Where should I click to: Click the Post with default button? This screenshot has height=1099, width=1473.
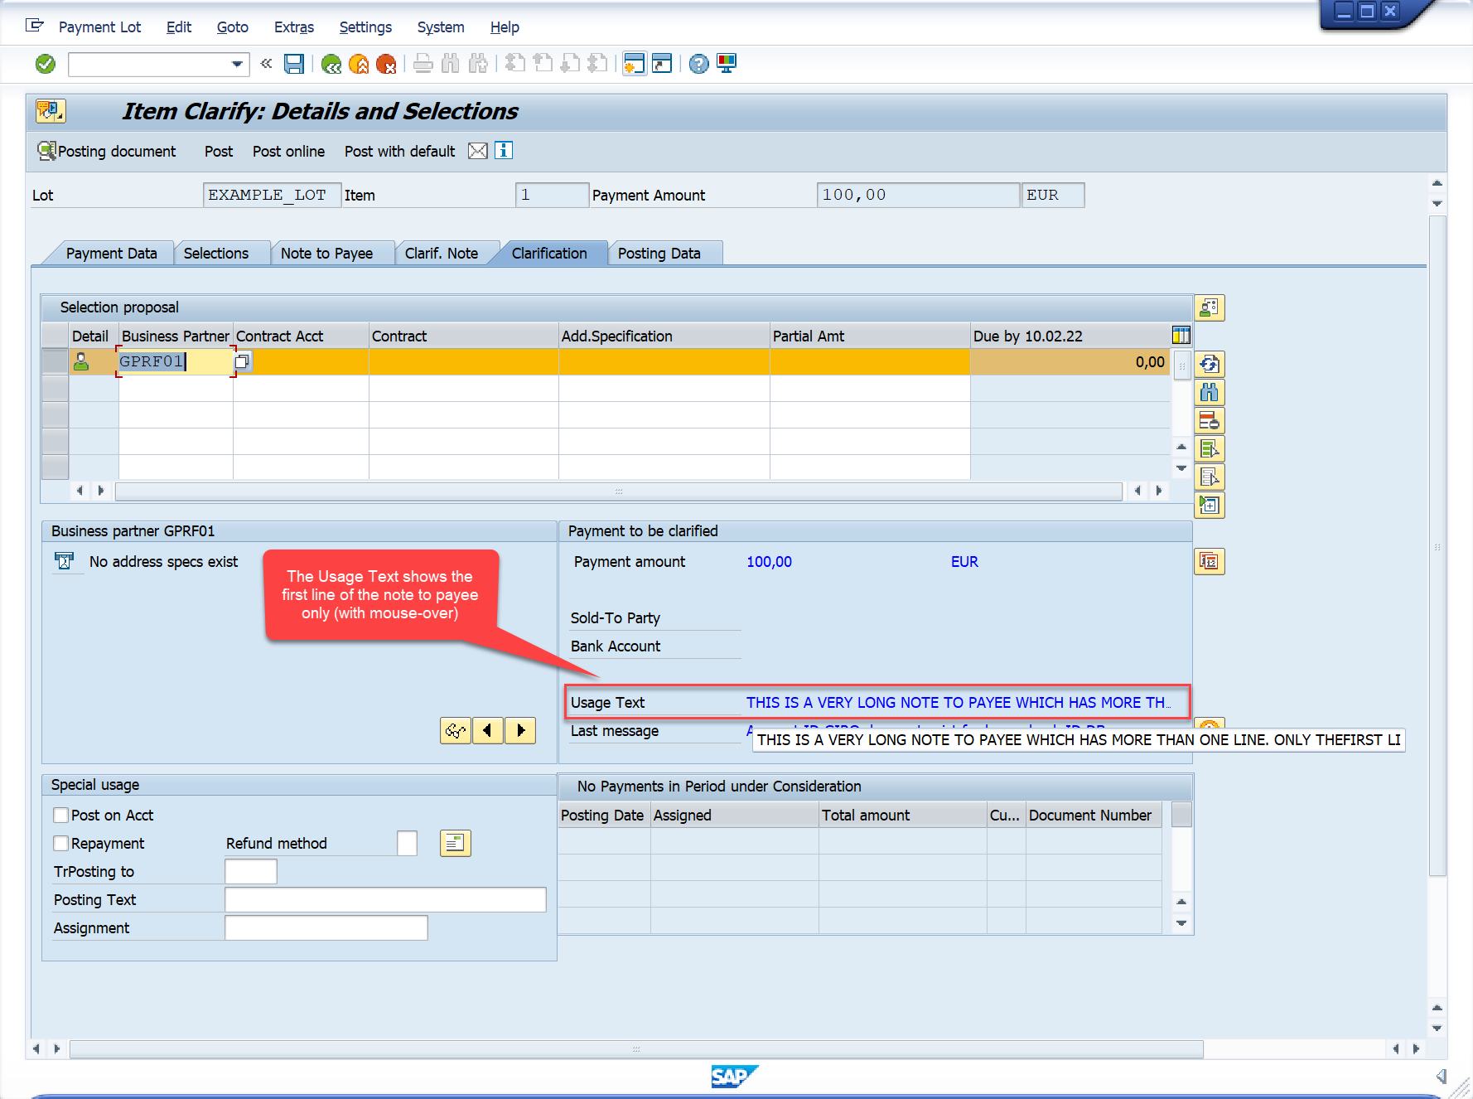[399, 152]
